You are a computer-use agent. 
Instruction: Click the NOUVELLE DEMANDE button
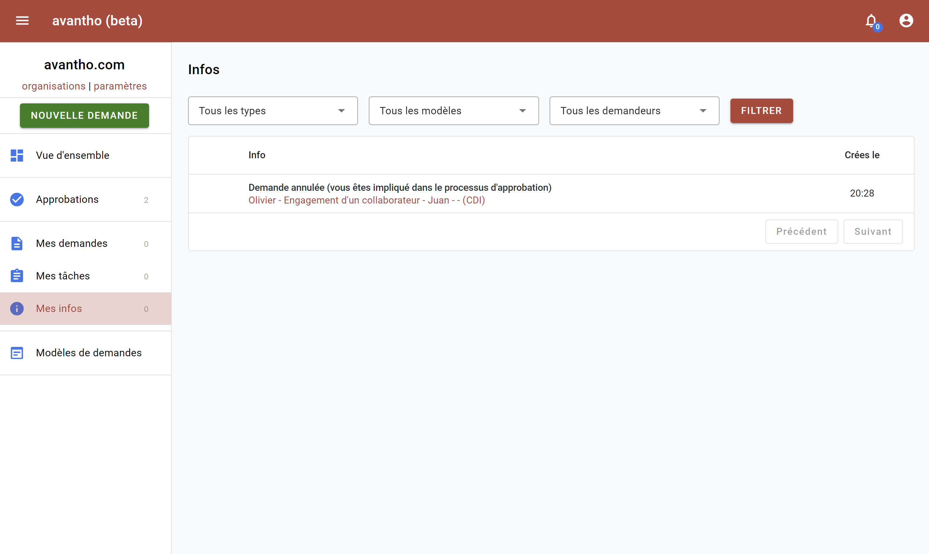[85, 116]
